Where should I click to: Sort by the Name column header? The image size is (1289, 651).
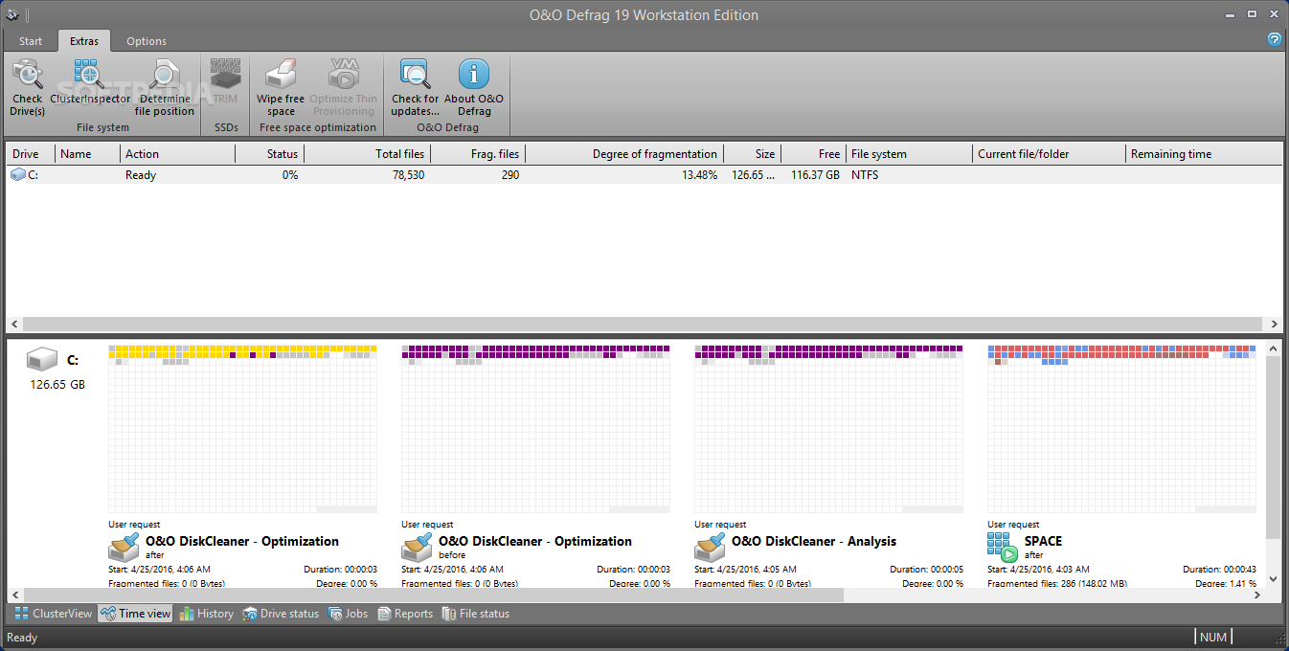pos(88,153)
